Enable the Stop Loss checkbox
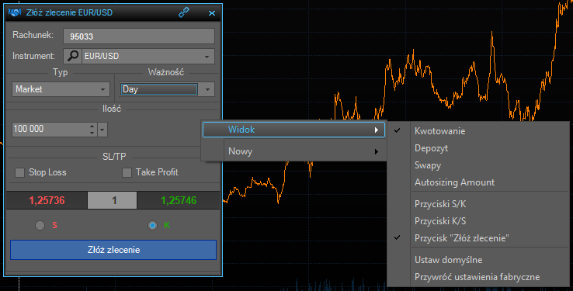573x291 pixels. click(19, 172)
